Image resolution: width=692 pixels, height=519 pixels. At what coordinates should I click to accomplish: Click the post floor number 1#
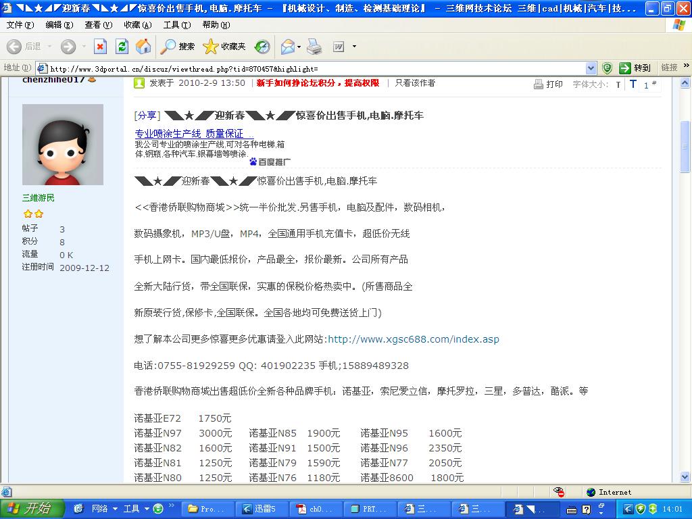point(649,84)
